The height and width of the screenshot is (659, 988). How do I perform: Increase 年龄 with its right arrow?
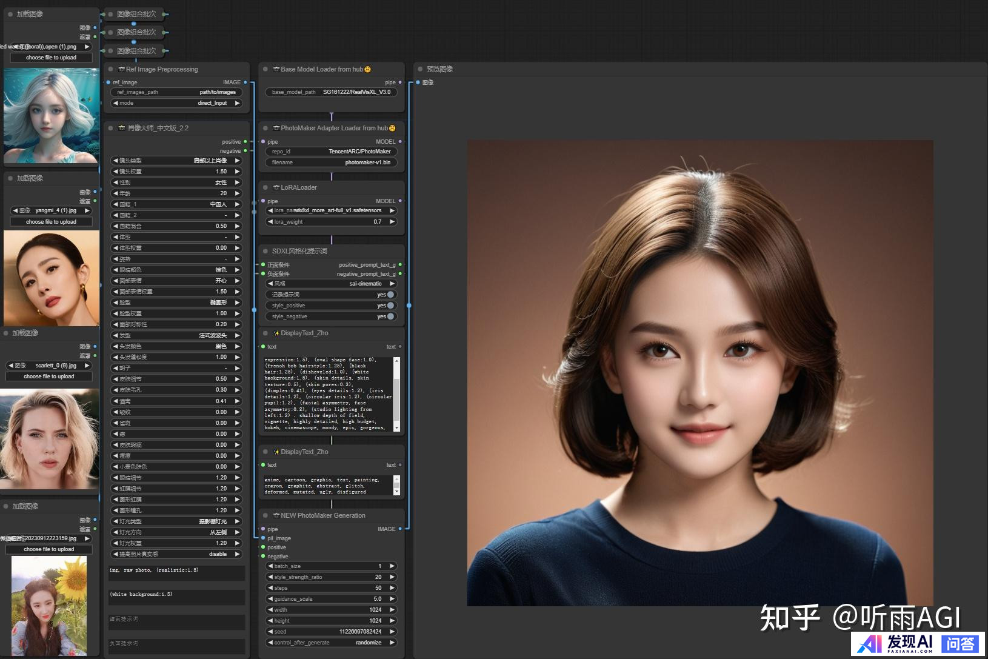[x=238, y=193]
